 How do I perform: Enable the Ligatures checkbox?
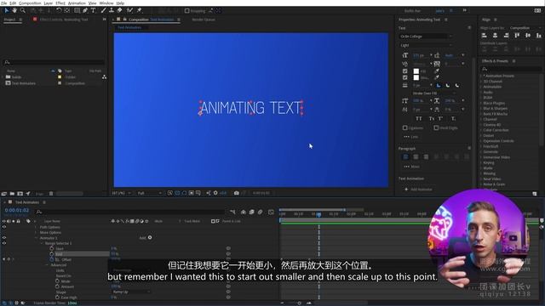[x=405, y=127]
